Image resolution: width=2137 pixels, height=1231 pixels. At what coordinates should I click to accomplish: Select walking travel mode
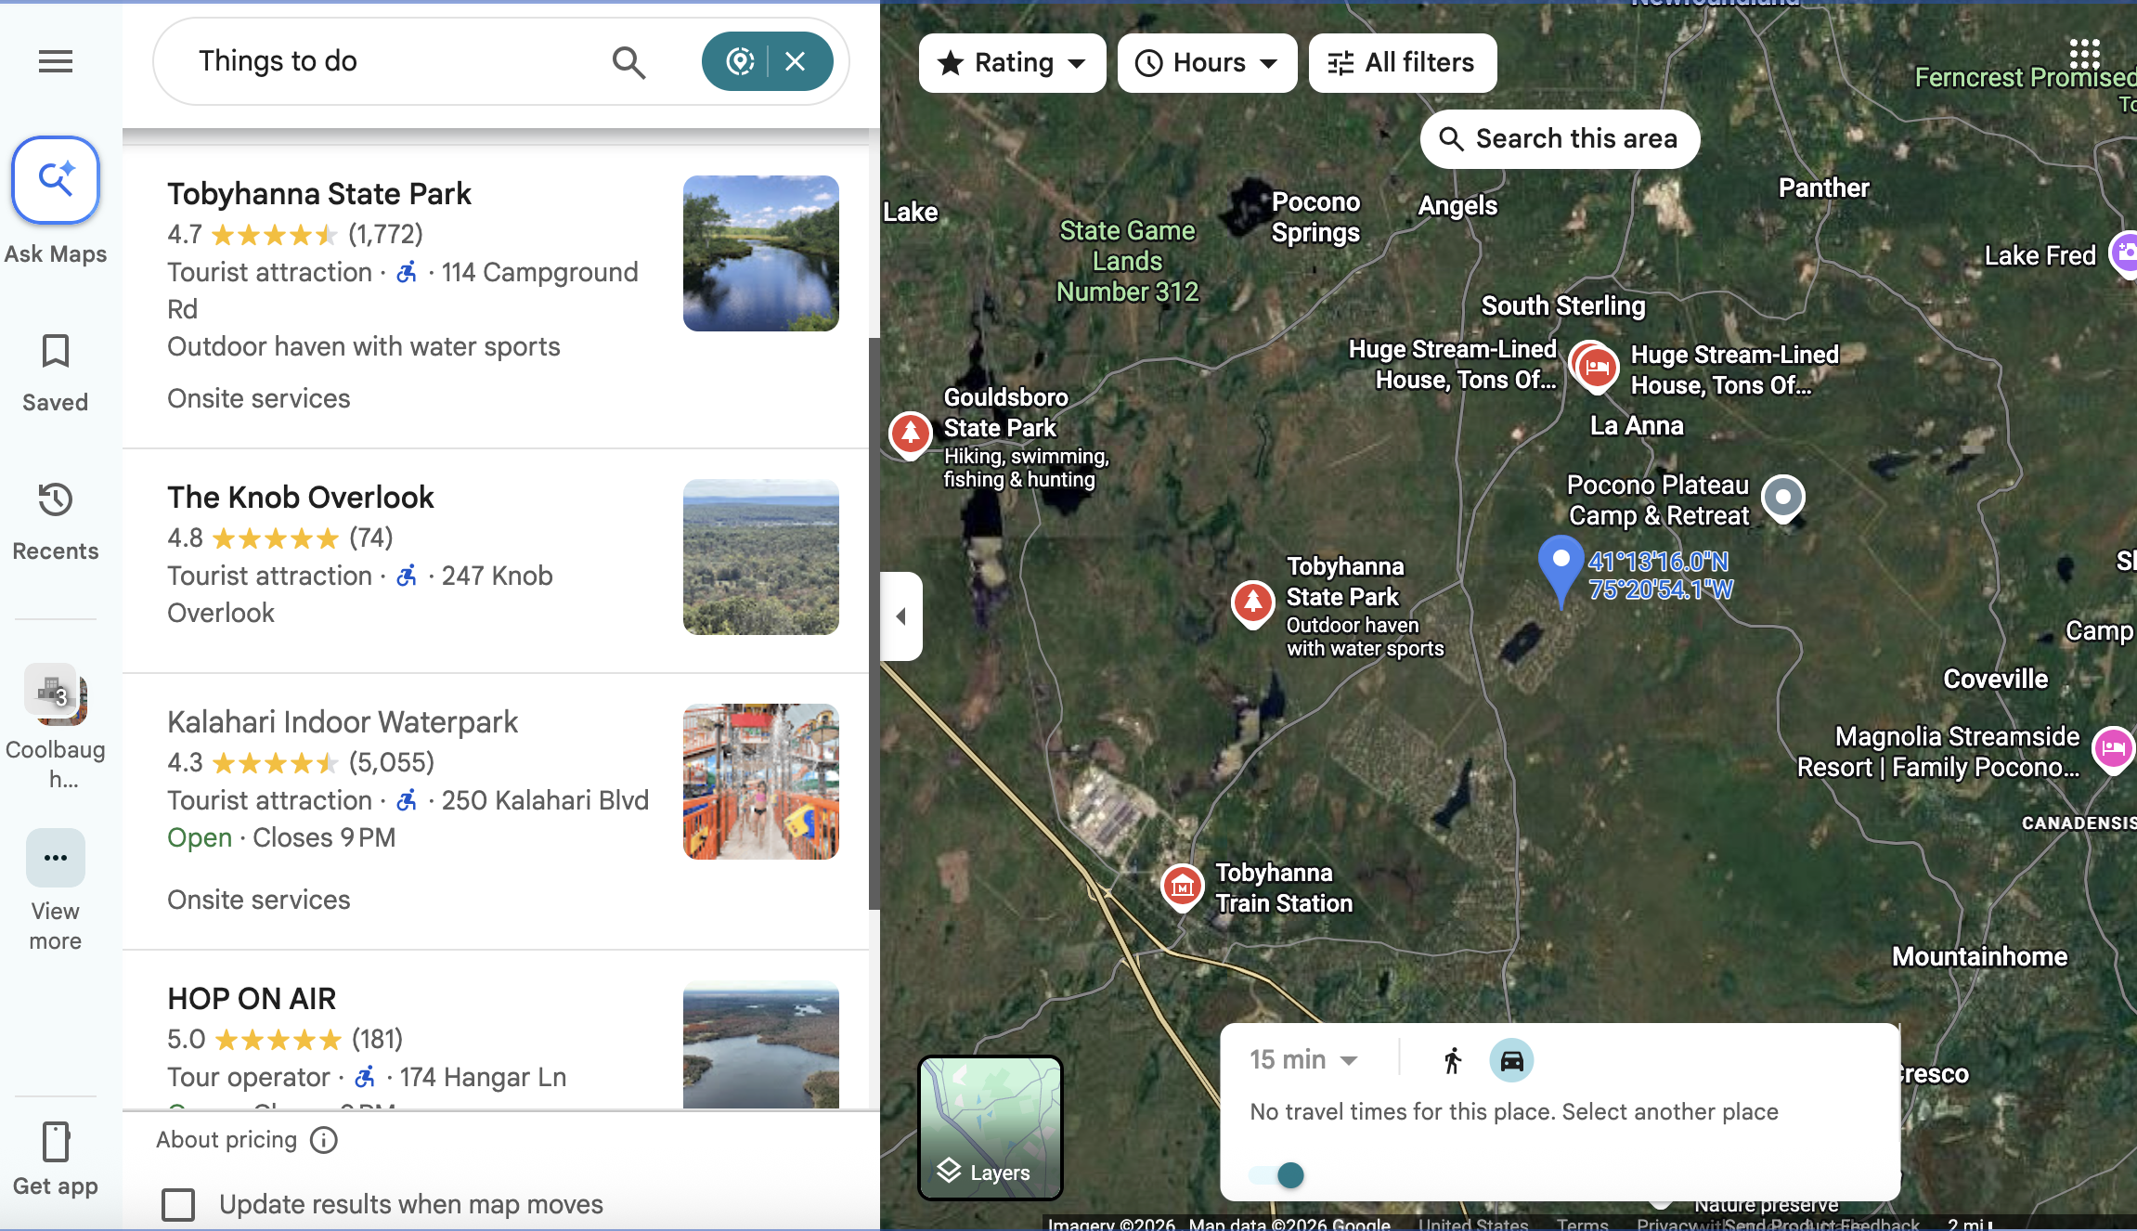pyautogui.click(x=1454, y=1060)
